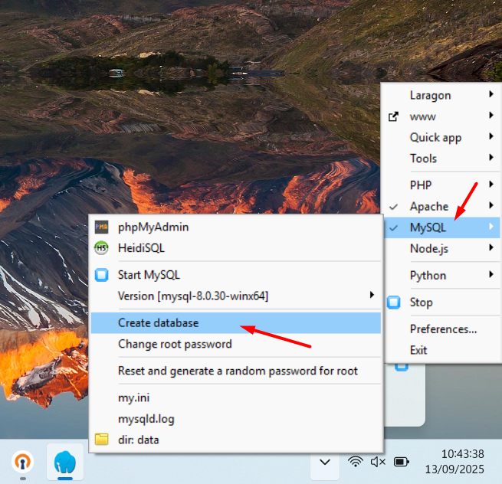Open the www external link icon
The image size is (502, 484).
click(394, 116)
